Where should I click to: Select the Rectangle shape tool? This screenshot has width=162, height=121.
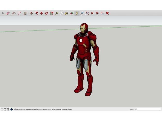25,13
